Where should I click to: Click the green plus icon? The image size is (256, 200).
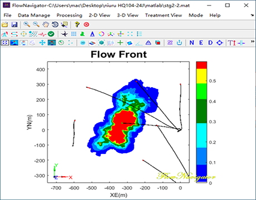tap(120, 43)
